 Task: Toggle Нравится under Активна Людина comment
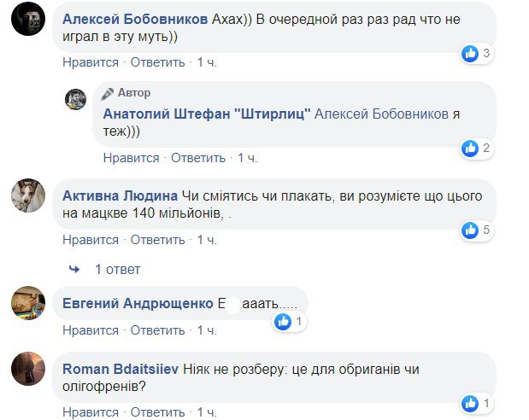pos(90,240)
